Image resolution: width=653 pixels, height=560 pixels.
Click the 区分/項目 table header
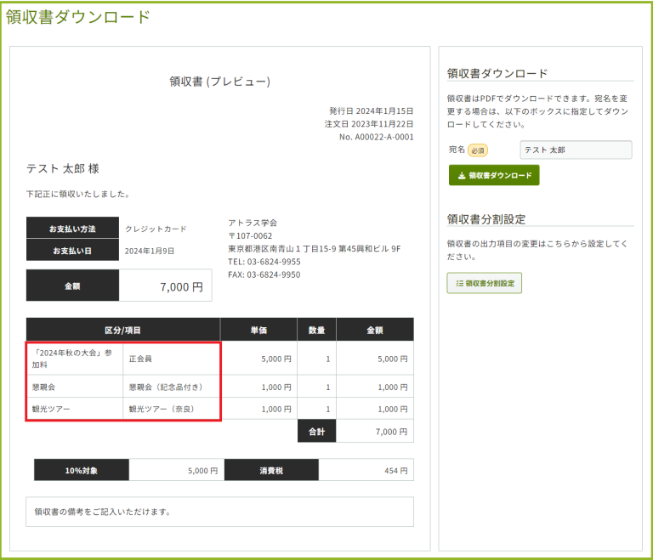[123, 330]
